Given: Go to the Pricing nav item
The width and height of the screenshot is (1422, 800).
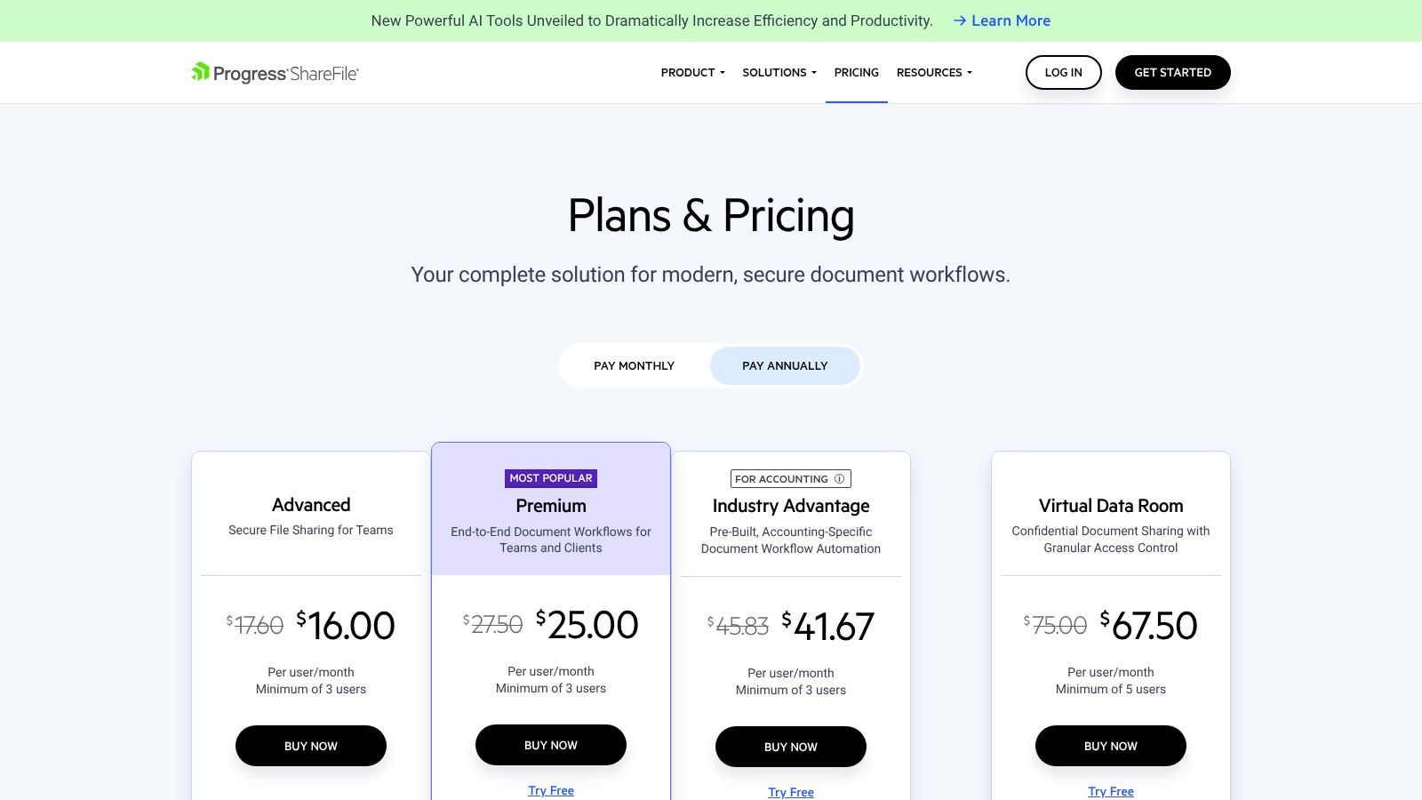Looking at the screenshot, I should (x=856, y=73).
